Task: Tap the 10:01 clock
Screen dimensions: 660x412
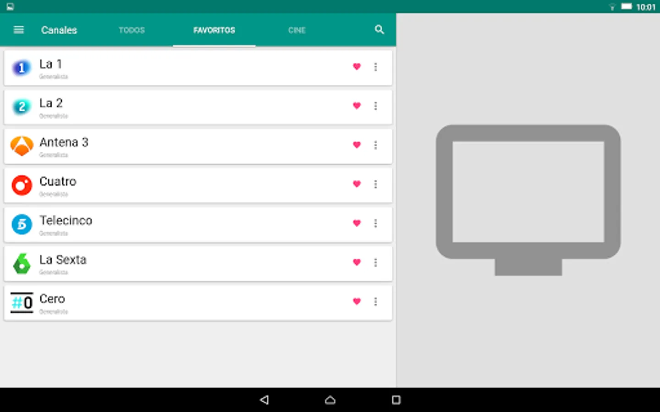Action: click(x=646, y=7)
